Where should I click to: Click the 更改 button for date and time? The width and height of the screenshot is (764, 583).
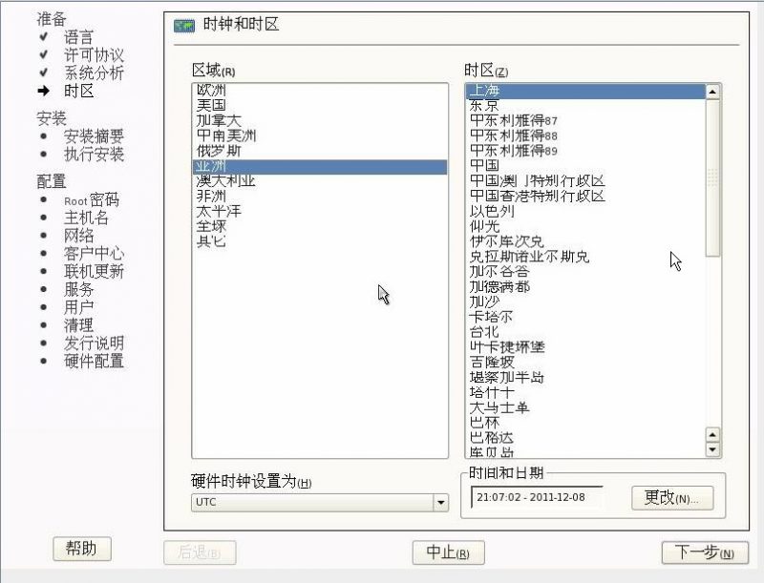(x=671, y=498)
